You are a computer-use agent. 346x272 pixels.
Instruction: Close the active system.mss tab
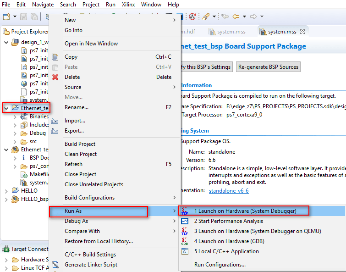(302, 32)
